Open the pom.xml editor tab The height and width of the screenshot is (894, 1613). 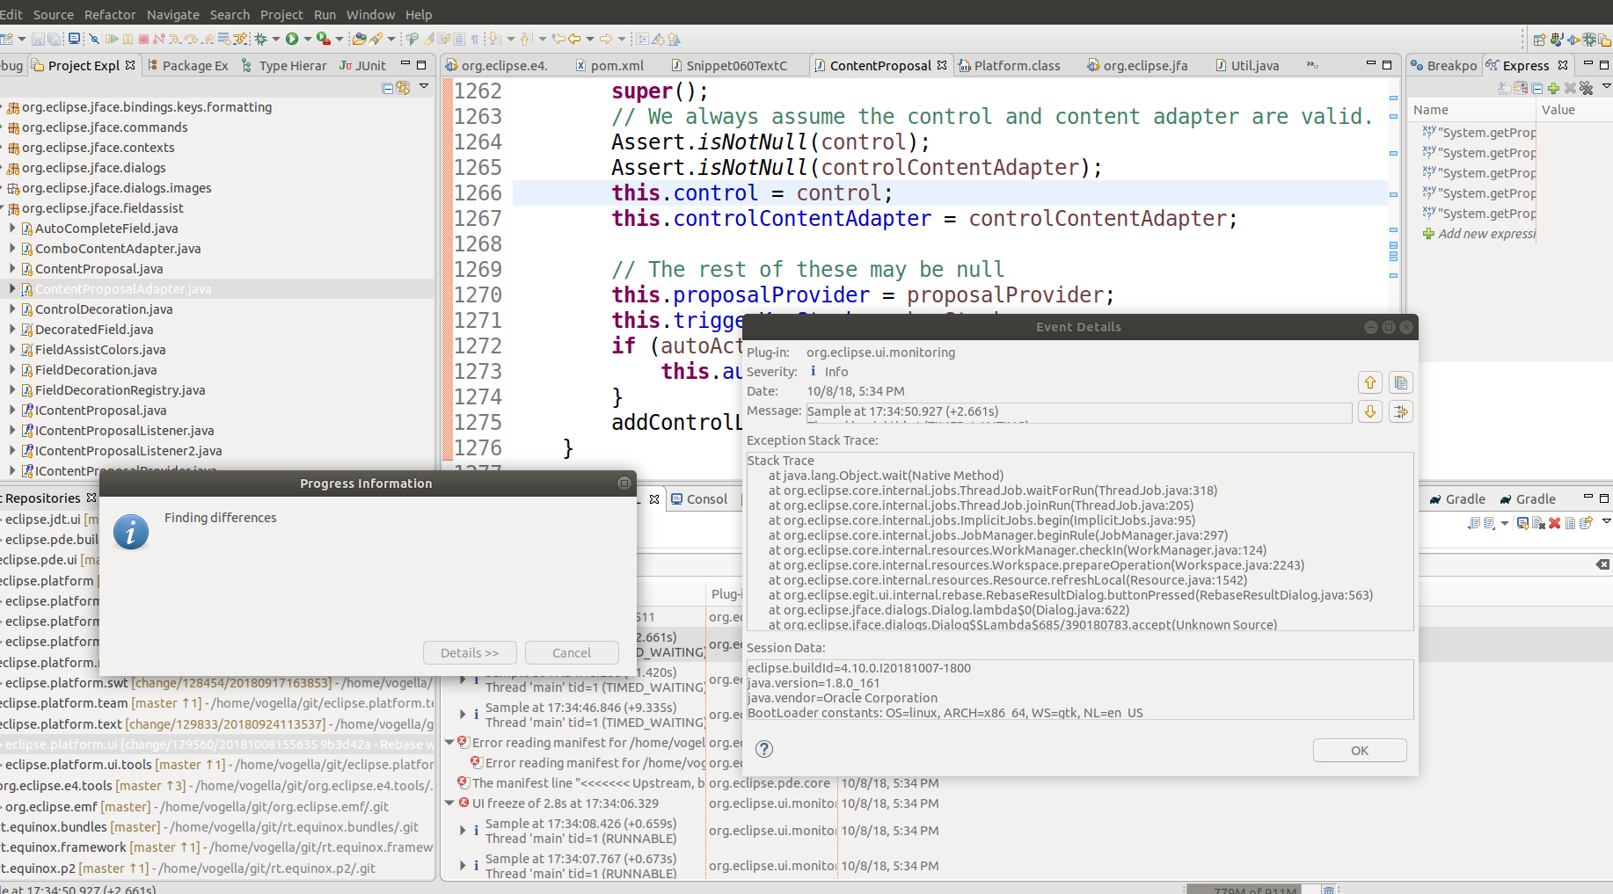[609, 66]
